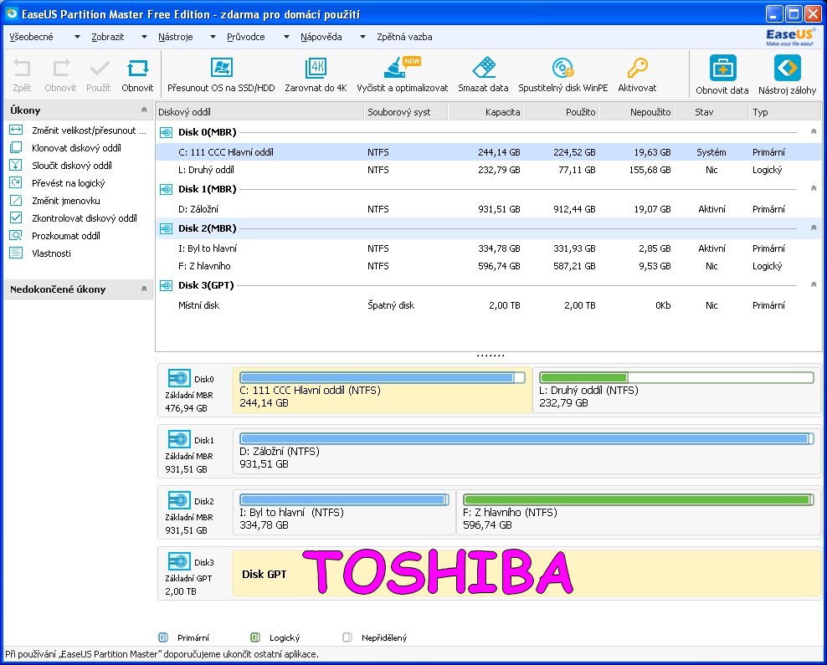The image size is (827, 665).
Task: Click the Zkontrolovat diskový oddíl operation
Action: [x=84, y=218]
